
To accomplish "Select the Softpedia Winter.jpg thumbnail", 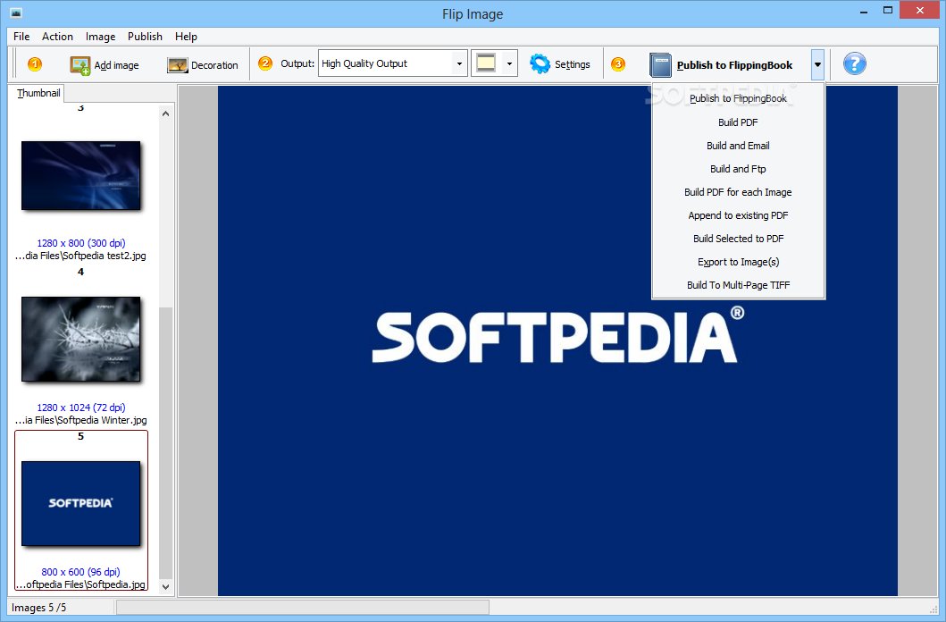I will [81, 339].
